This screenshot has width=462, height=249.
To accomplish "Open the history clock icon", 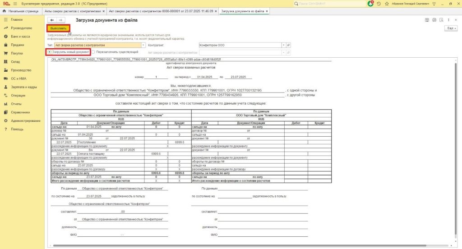I will click(378, 3).
